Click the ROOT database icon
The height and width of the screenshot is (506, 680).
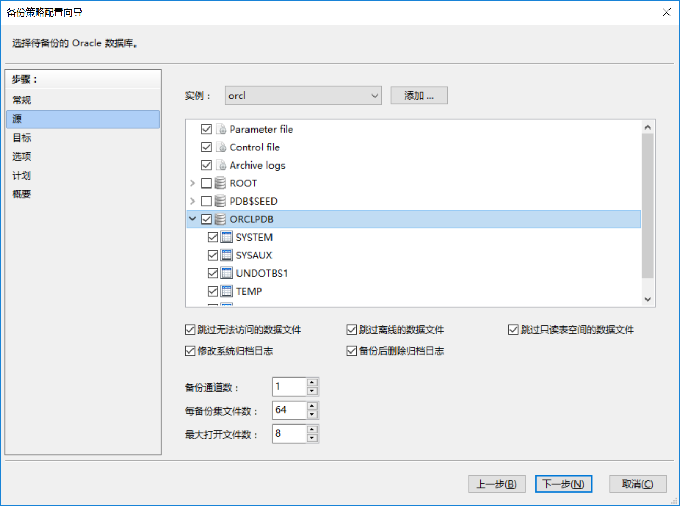coord(221,183)
